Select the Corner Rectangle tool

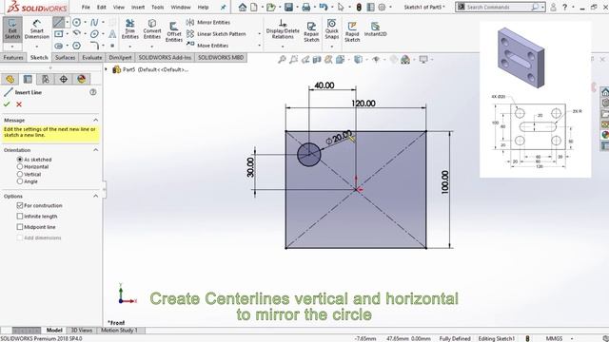tap(58, 34)
